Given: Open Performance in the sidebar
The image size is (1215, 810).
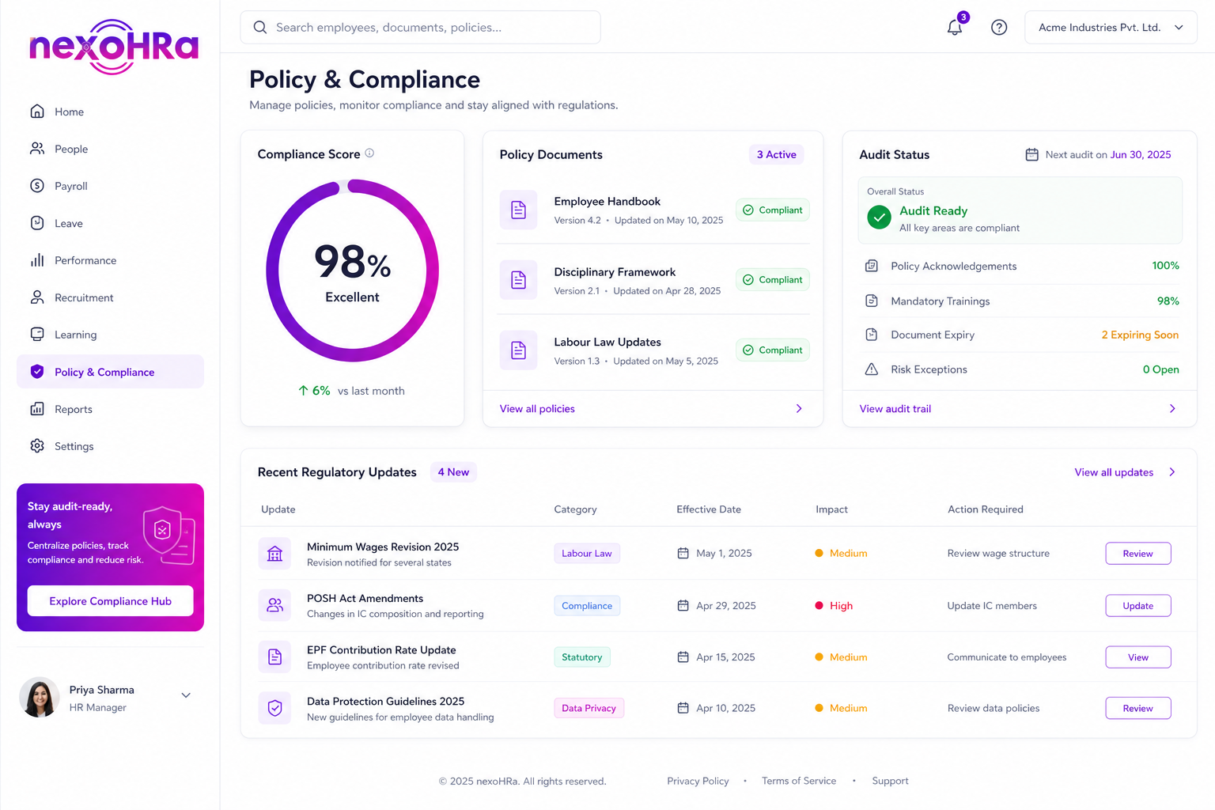Looking at the screenshot, I should [110, 260].
